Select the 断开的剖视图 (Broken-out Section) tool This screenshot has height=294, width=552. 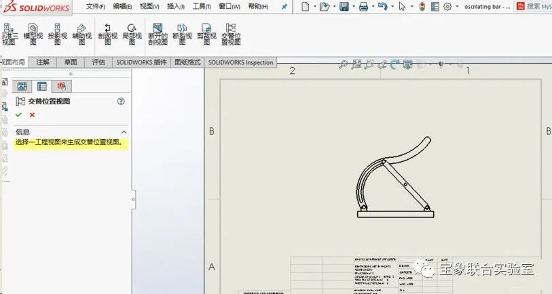coord(158,35)
